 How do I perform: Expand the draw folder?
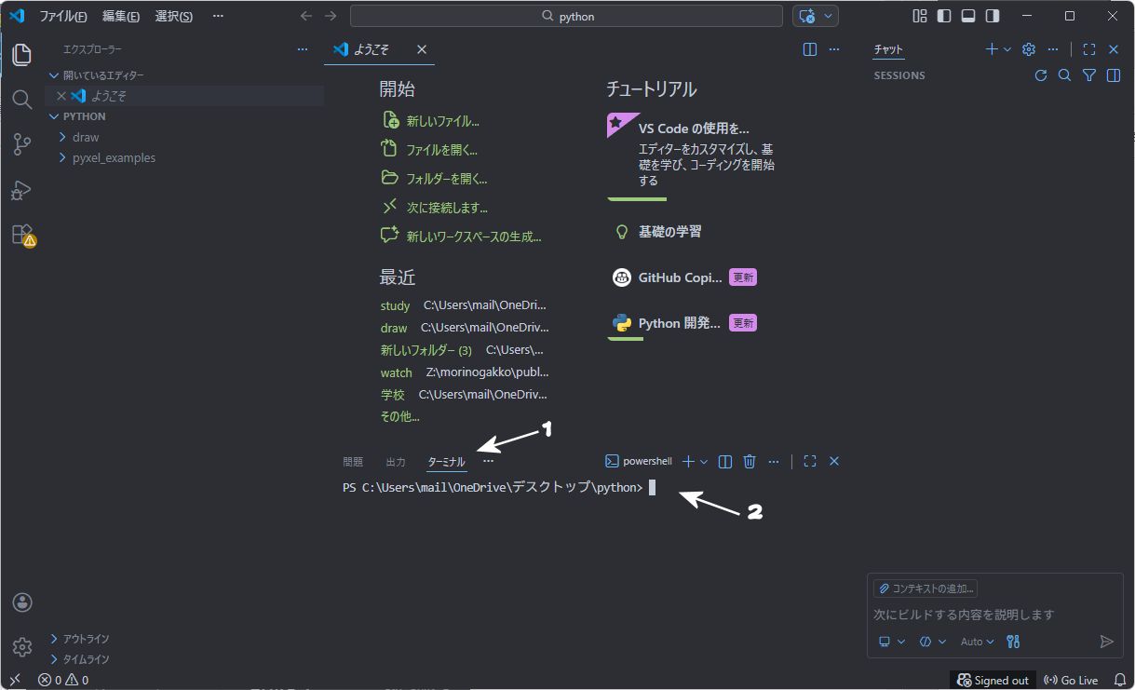[x=86, y=137]
